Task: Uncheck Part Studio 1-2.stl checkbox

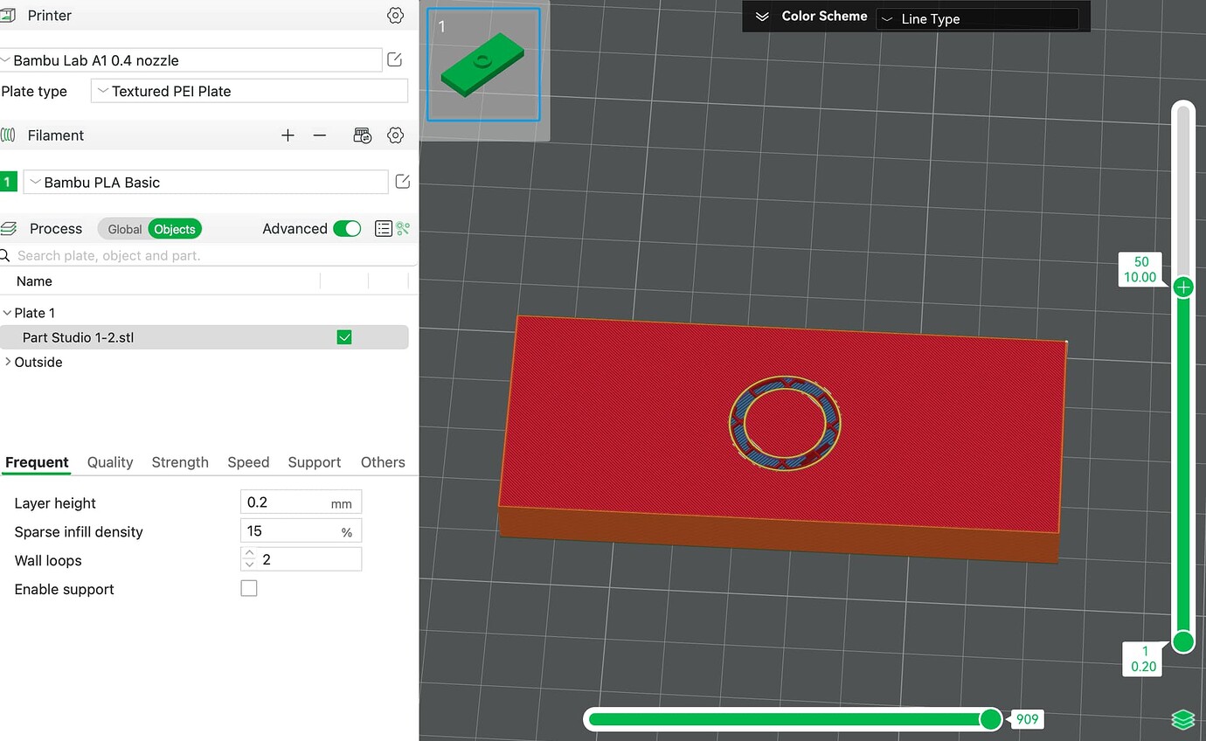Action: point(344,337)
